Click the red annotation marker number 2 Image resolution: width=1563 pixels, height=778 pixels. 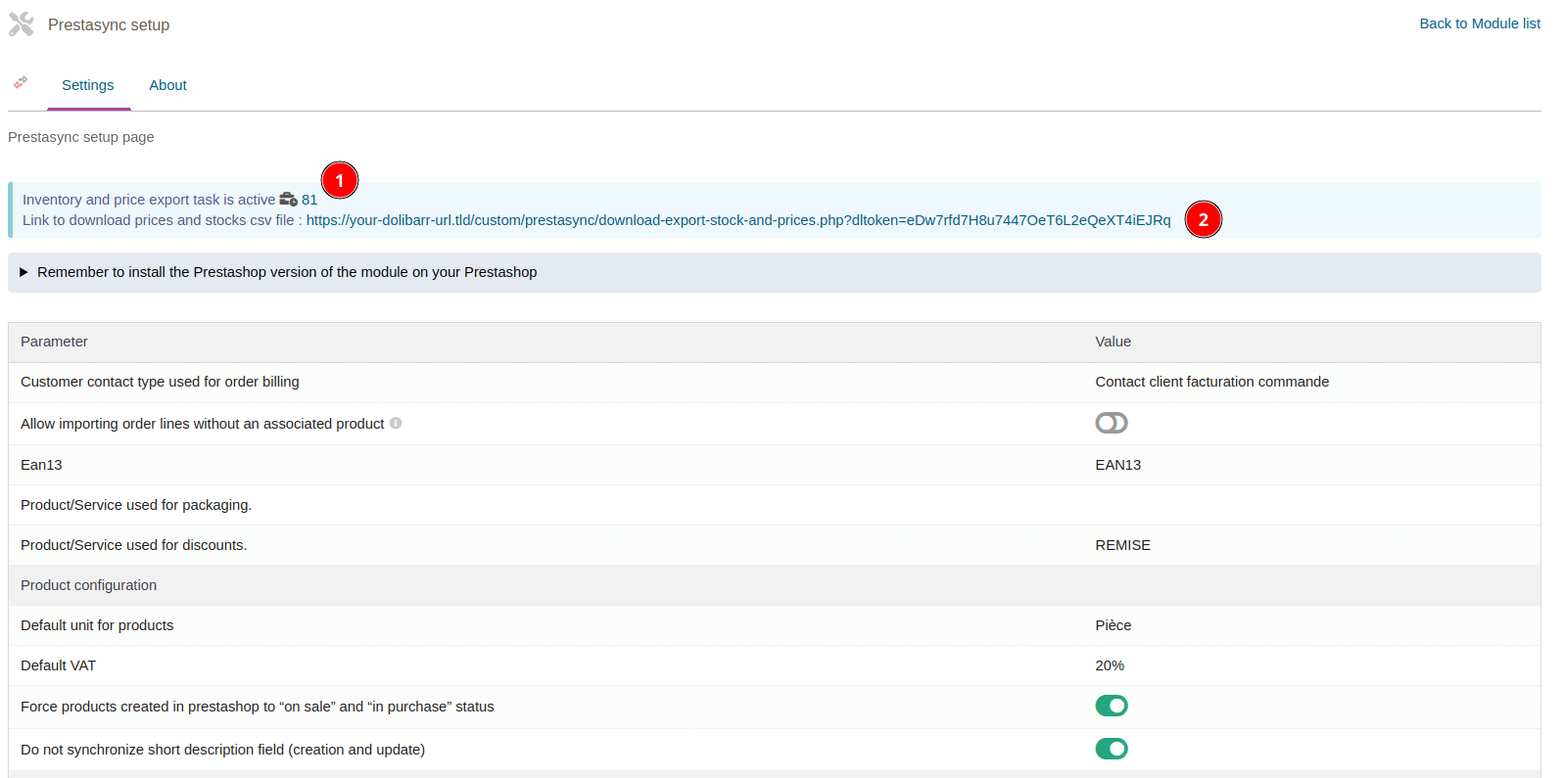click(x=1203, y=220)
